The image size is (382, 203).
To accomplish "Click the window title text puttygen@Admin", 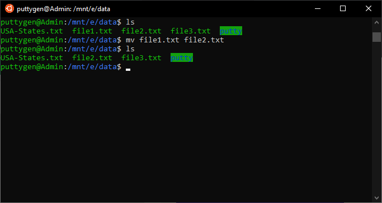I will point(64,9).
